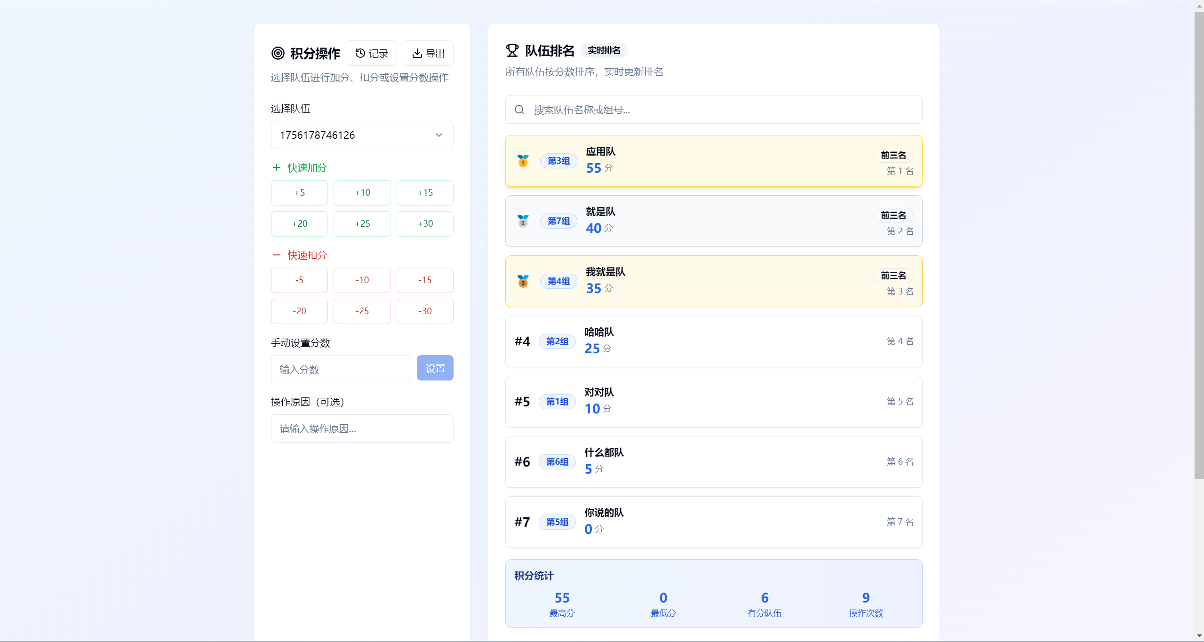Click the magnifier icon in search box
The image size is (1204, 642).
[519, 110]
